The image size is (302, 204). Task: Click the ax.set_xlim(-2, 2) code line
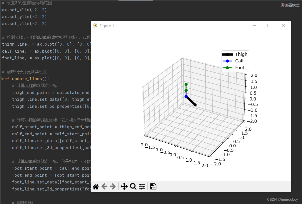click(x=24, y=10)
